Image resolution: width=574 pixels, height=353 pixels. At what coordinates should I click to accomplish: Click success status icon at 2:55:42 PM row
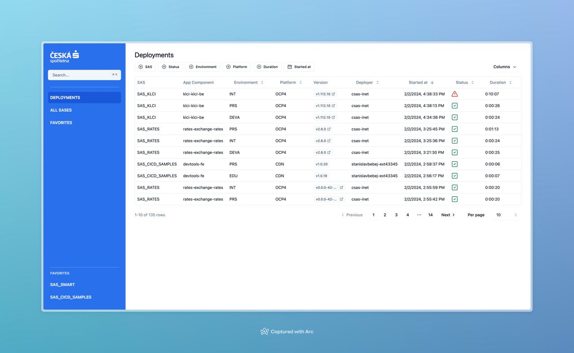click(455, 199)
